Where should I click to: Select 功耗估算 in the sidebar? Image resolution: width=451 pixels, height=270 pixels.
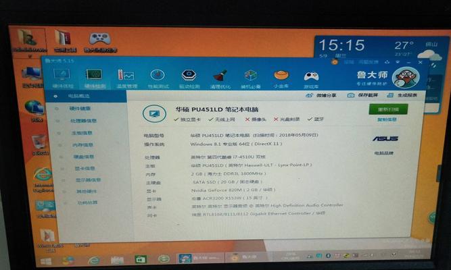click(x=87, y=202)
